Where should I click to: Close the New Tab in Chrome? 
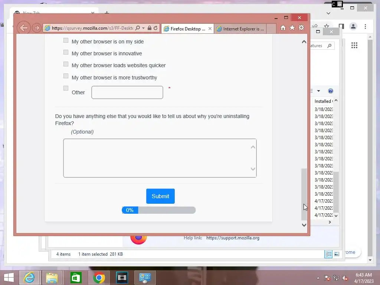tap(92, 12)
